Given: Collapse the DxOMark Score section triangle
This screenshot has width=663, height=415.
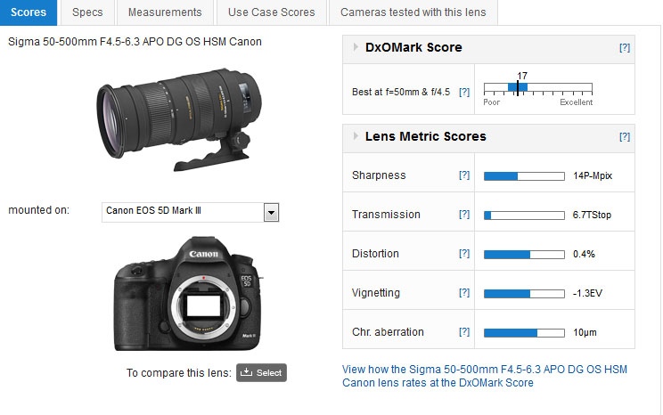Looking at the screenshot, I should pyautogui.click(x=356, y=47).
